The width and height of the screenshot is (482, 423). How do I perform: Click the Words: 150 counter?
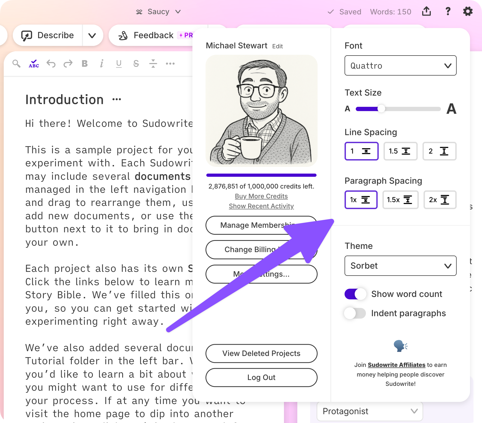click(390, 12)
